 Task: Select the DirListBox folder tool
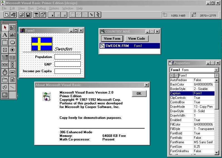[x=5, y=80]
